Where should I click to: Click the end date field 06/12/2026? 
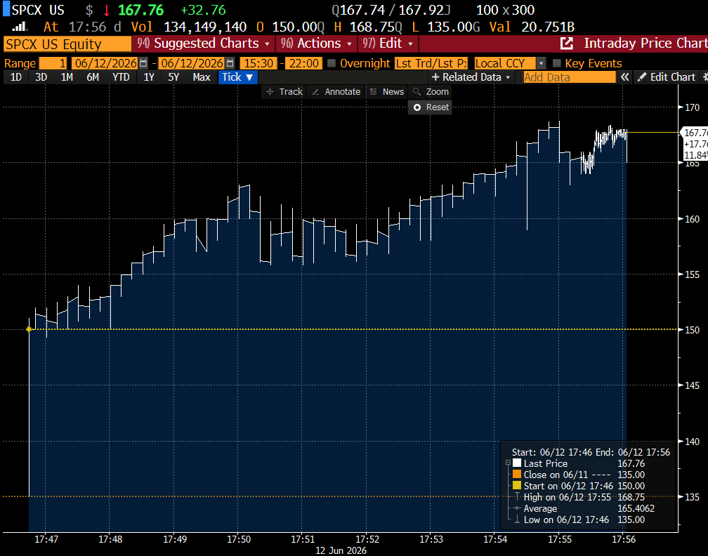pos(192,63)
